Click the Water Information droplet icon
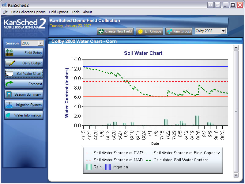The image size is (245, 184). coord(8,115)
